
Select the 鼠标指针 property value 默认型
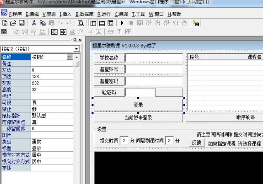point(52,116)
